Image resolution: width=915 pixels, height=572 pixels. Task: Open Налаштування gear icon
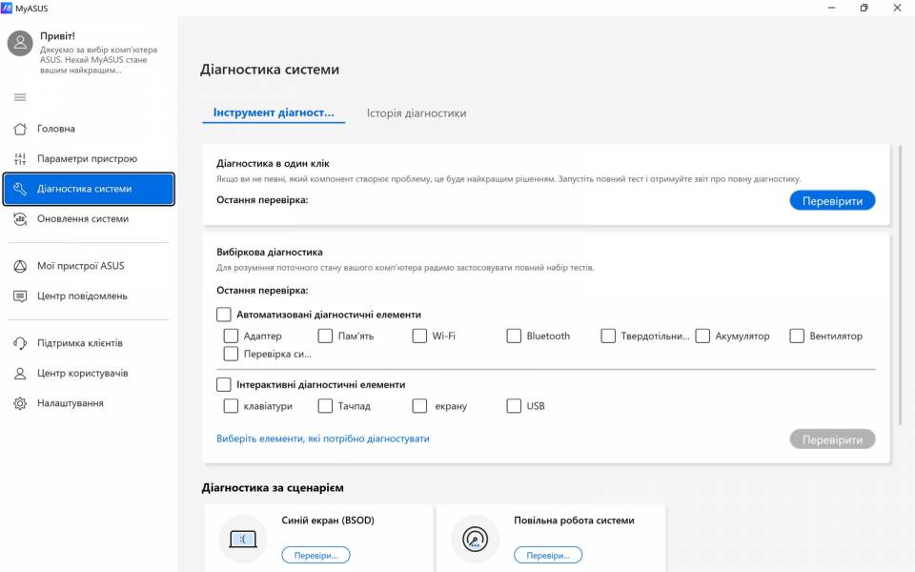coord(20,403)
